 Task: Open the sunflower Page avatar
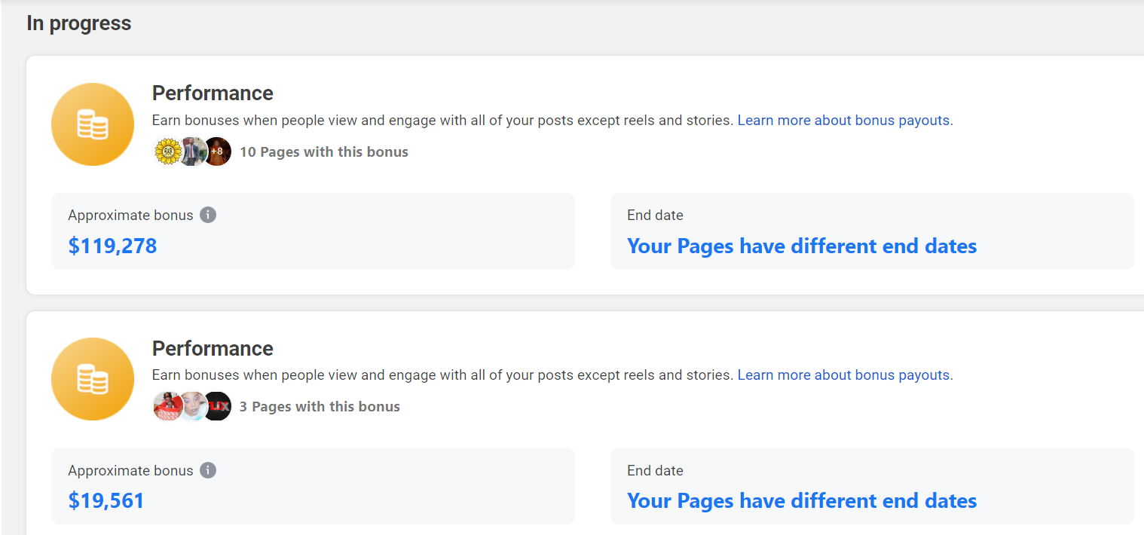pos(167,151)
